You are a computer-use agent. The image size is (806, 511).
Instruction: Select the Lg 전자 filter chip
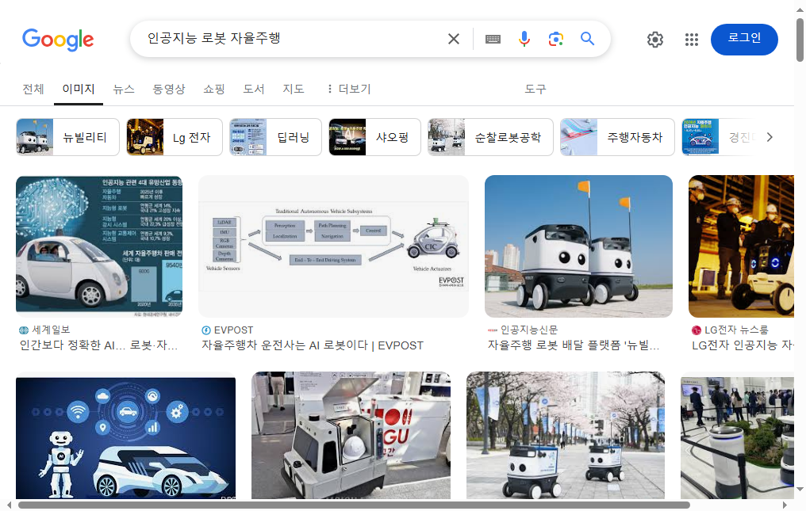click(x=175, y=137)
